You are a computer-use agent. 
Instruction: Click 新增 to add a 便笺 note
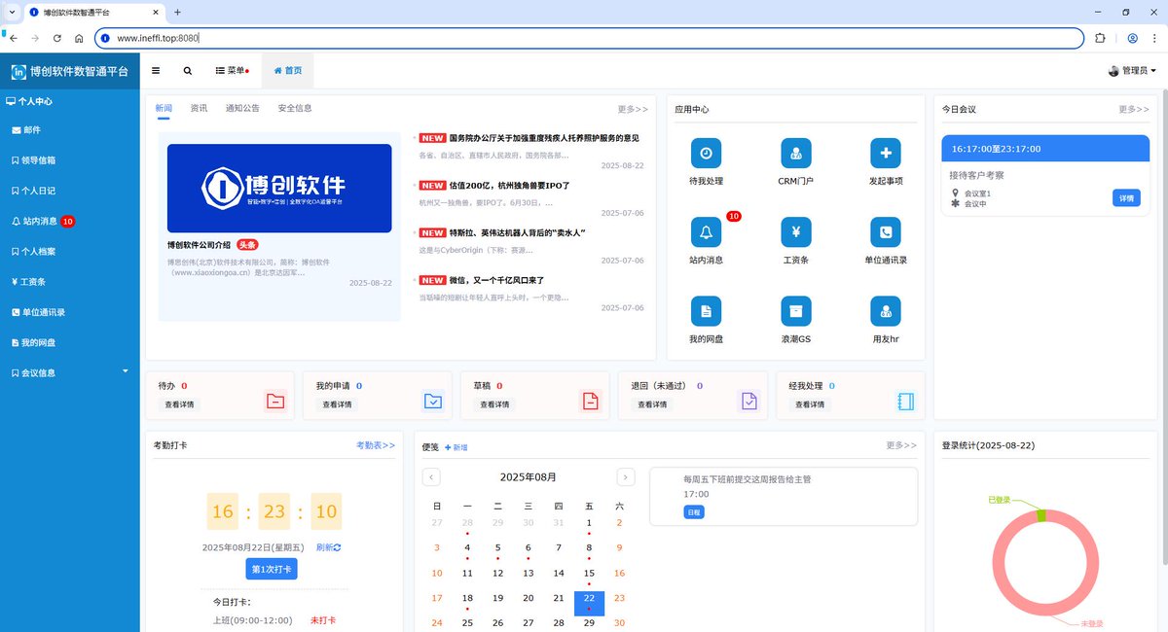tap(456, 447)
